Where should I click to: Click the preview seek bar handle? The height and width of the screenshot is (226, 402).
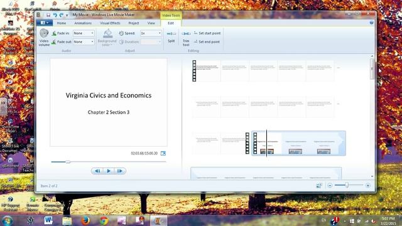coord(68,162)
